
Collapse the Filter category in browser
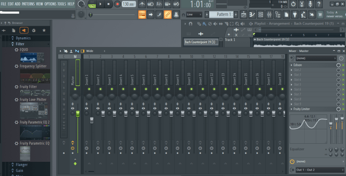click(x=20, y=44)
